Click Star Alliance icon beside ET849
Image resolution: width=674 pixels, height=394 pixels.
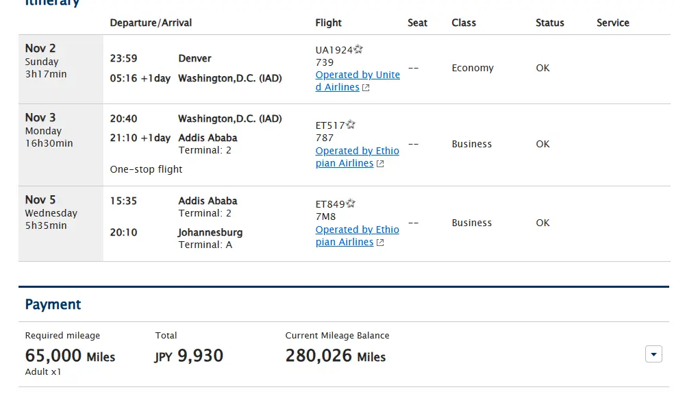click(350, 203)
